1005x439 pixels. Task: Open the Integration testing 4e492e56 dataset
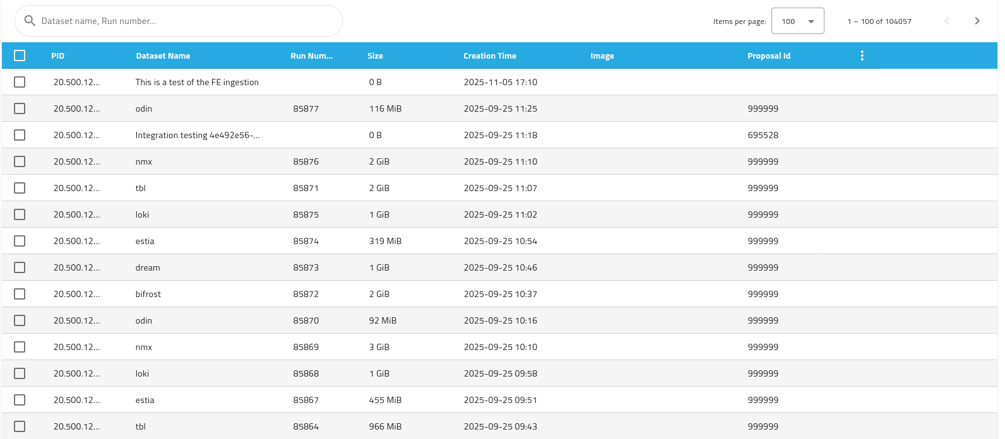click(x=198, y=135)
